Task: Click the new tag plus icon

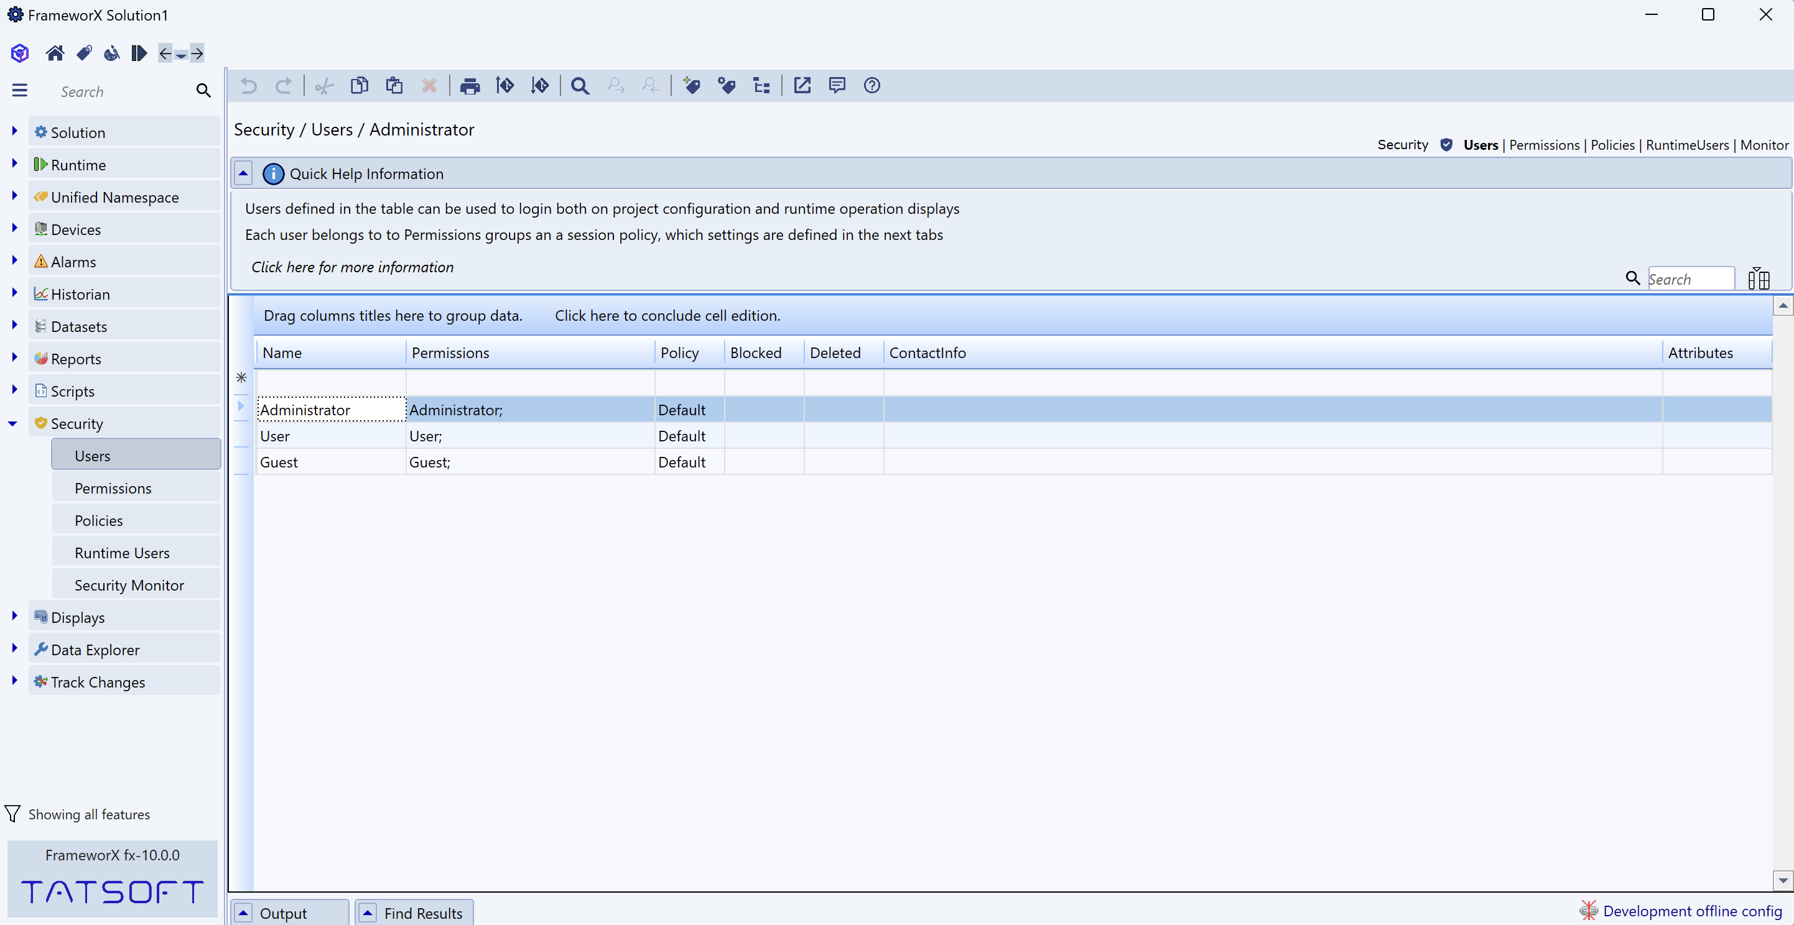Action: (691, 86)
